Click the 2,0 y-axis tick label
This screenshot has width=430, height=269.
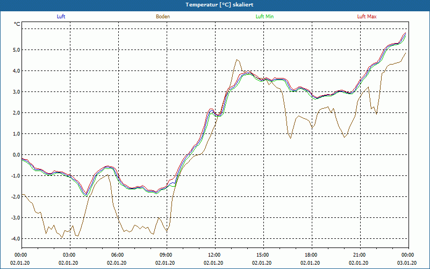click(x=16, y=113)
